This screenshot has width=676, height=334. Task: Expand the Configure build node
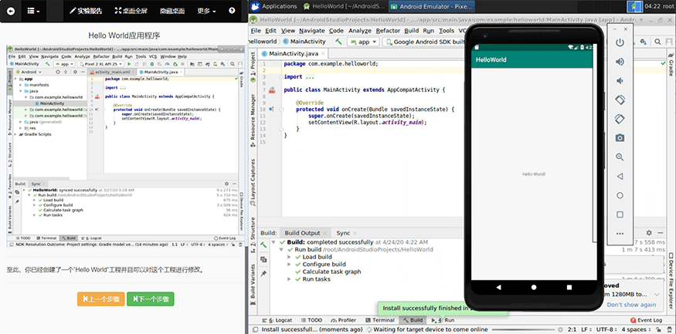pos(289,265)
